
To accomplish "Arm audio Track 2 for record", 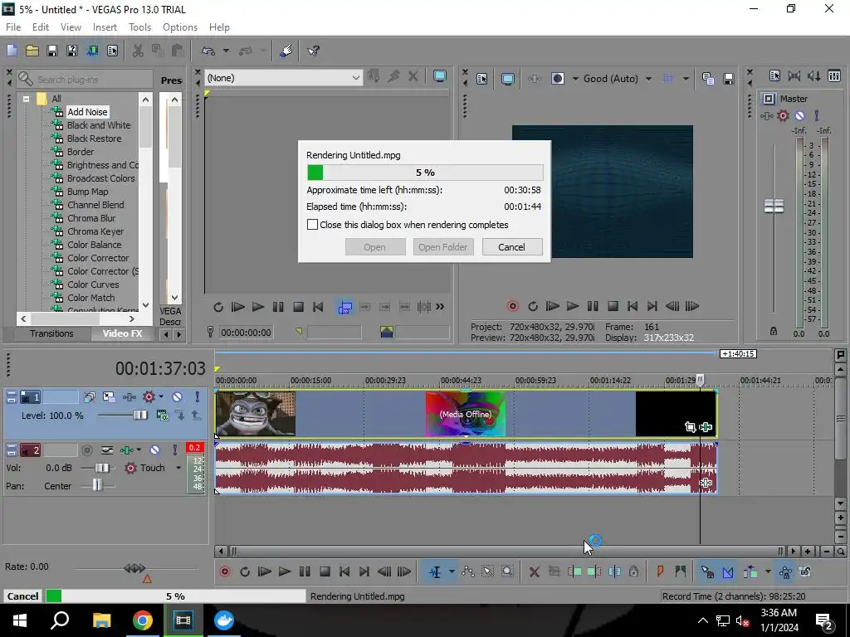I will pos(86,450).
